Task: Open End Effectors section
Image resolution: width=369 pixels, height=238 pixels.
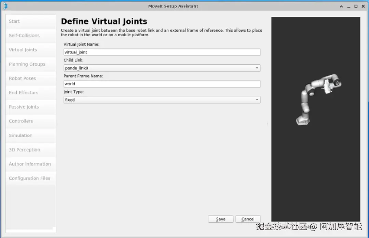Action: coord(31,93)
